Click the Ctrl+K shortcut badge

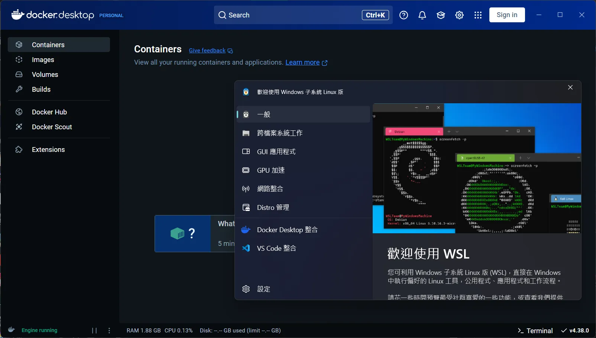click(x=375, y=15)
